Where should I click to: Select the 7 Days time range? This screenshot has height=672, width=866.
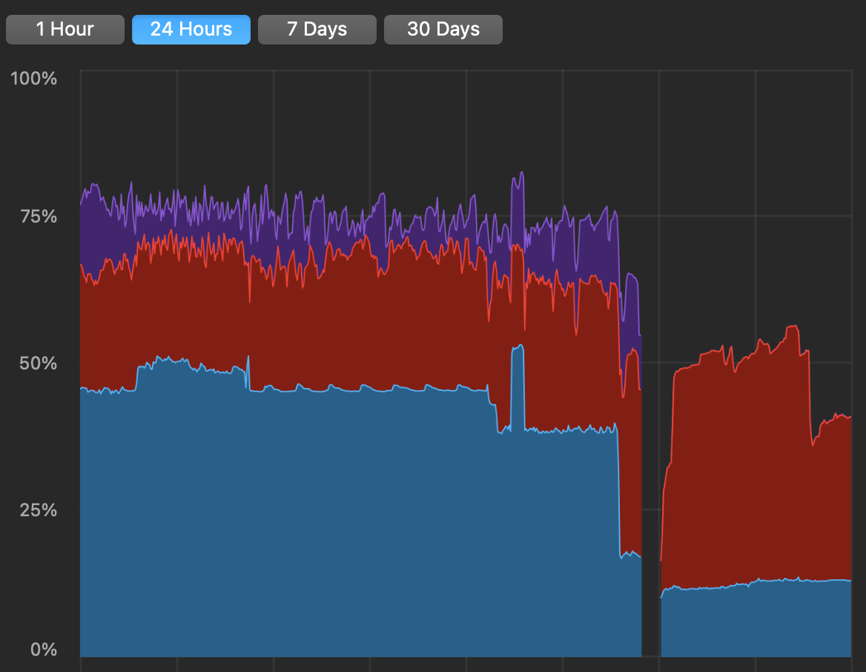[x=317, y=29]
